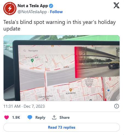
Task: Open the 11:31 AM Dec 7, 2023 timestamp
Action: (24, 106)
